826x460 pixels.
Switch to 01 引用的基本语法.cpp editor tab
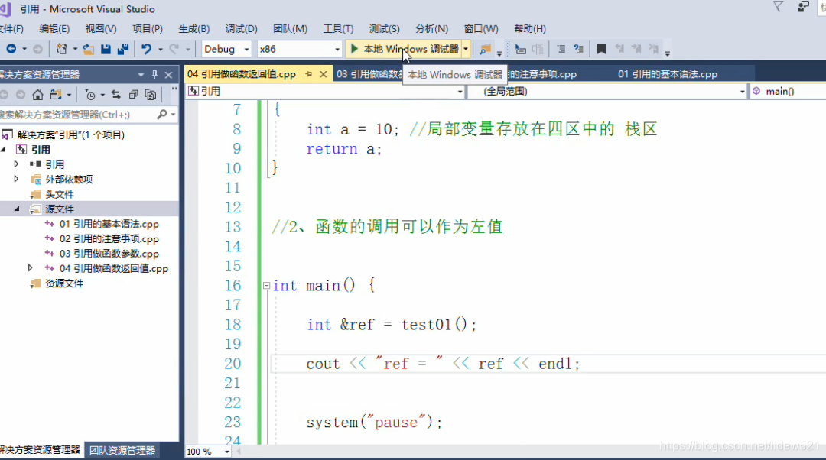(668, 74)
